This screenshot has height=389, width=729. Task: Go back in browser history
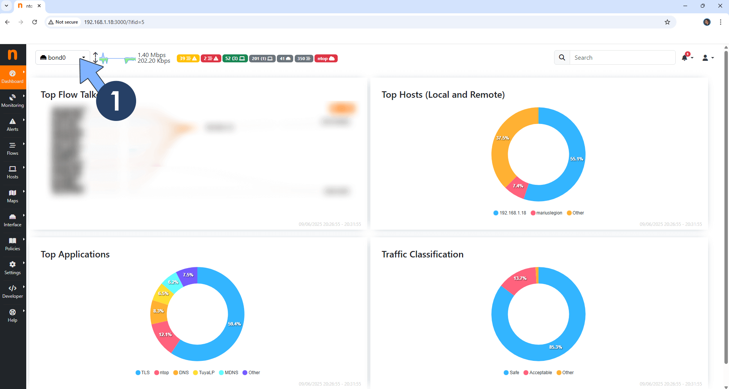click(x=7, y=22)
